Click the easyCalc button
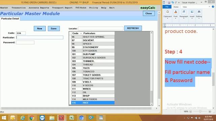The image size is (216, 121). click(x=148, y=8)
